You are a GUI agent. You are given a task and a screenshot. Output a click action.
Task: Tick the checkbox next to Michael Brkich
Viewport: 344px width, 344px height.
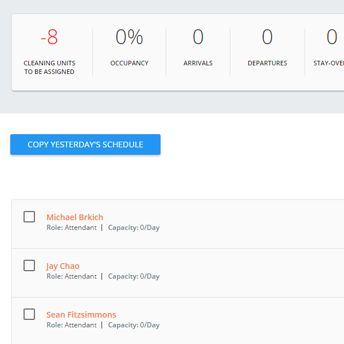point(29,217)
